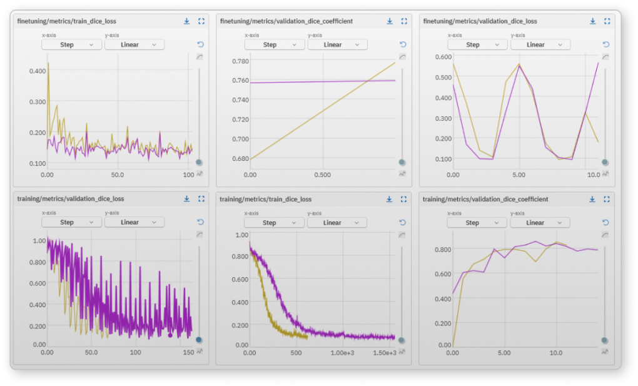Open x-axis Step dropdown for finetuning validation_dice_loss
The image size is (638, 386).
pos(478,45)
